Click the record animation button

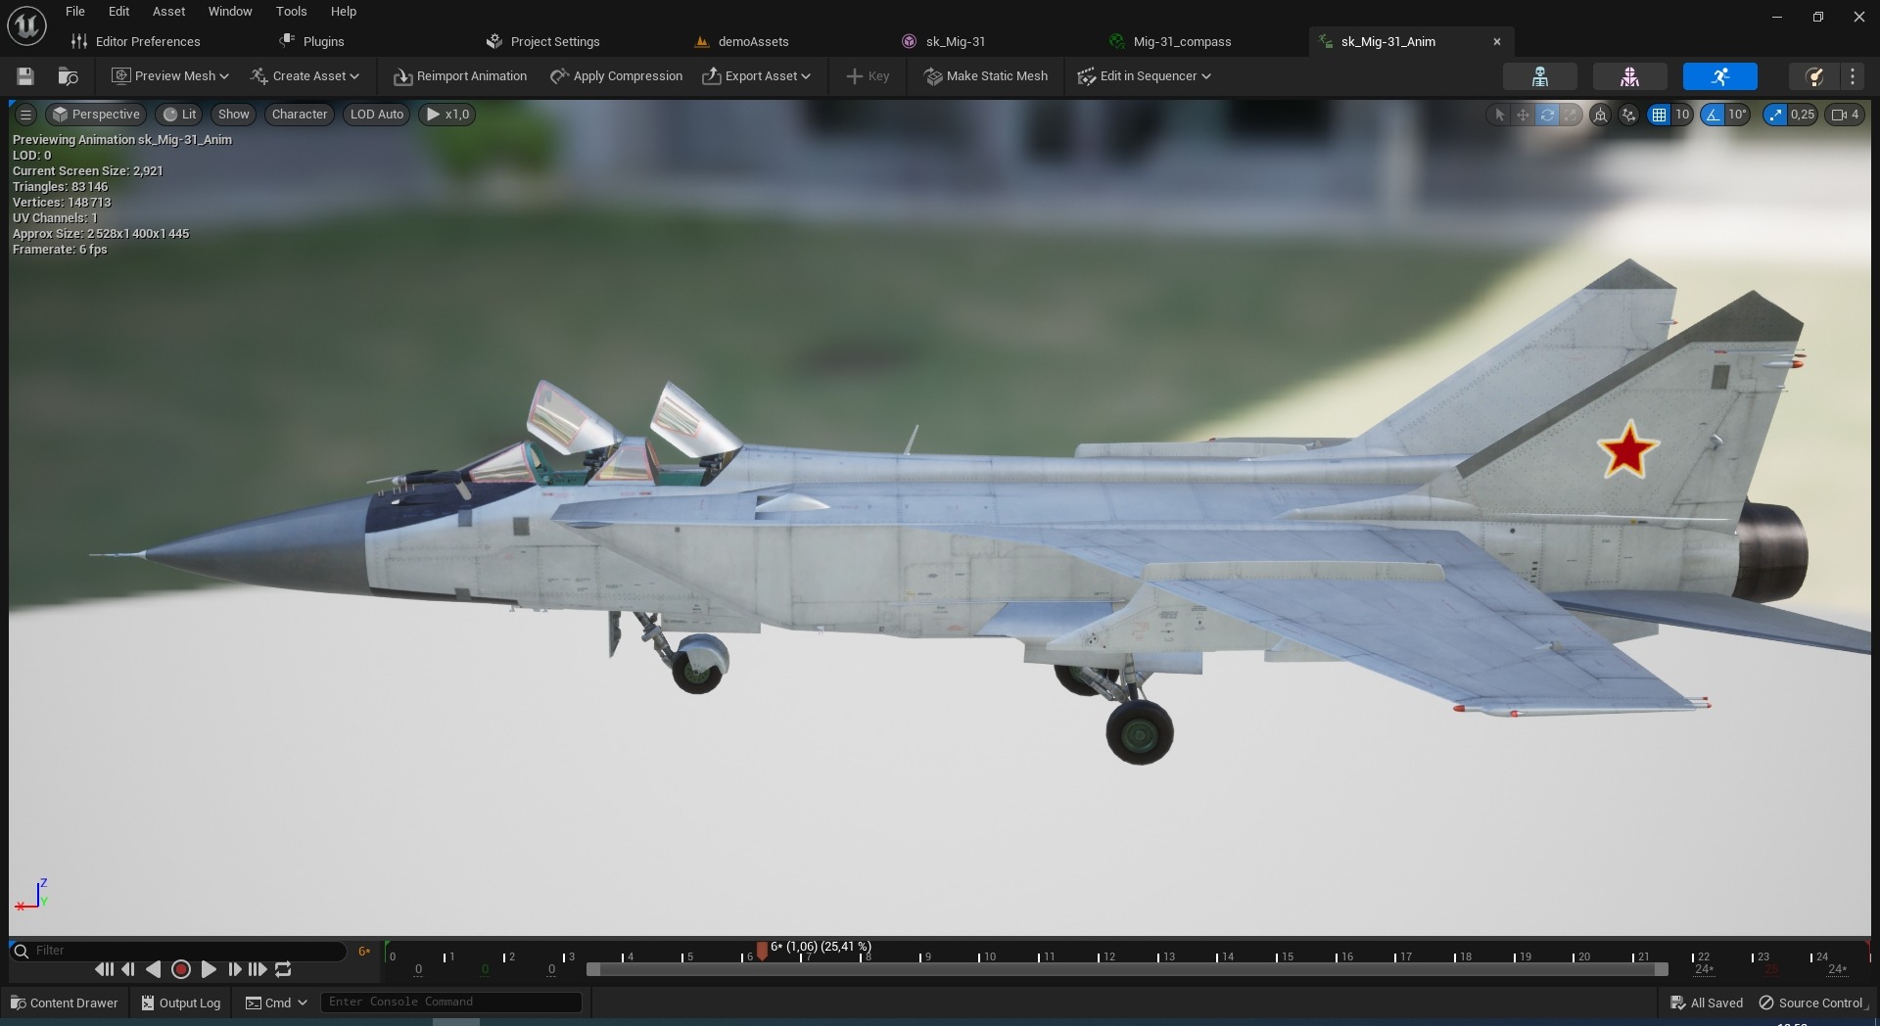[x=181, y=969]
